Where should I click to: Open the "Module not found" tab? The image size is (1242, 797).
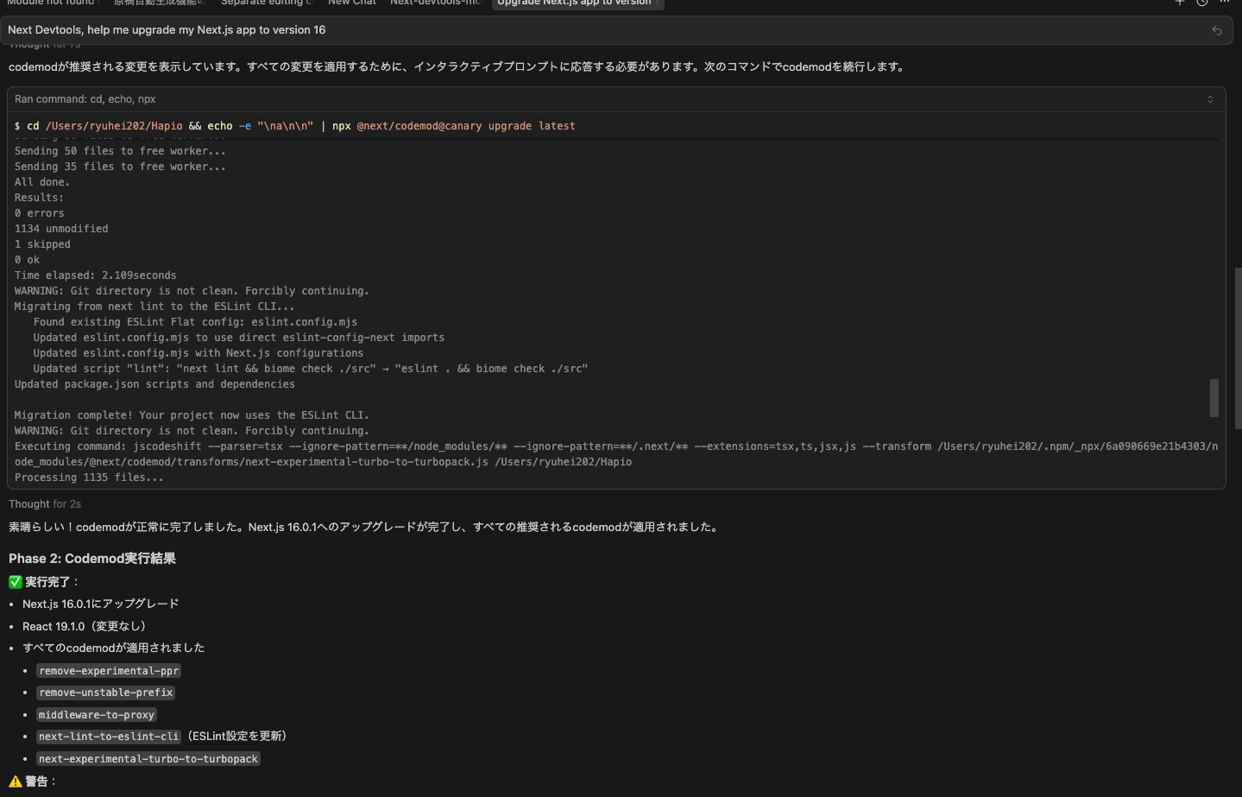tap(52, 3)
